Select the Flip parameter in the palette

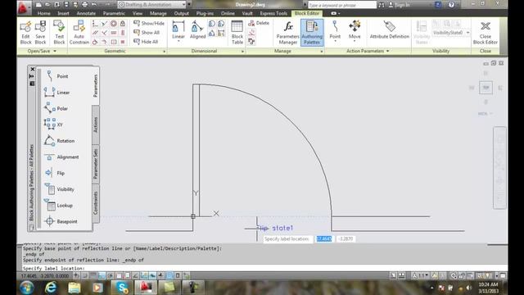(x=55, y=173)
